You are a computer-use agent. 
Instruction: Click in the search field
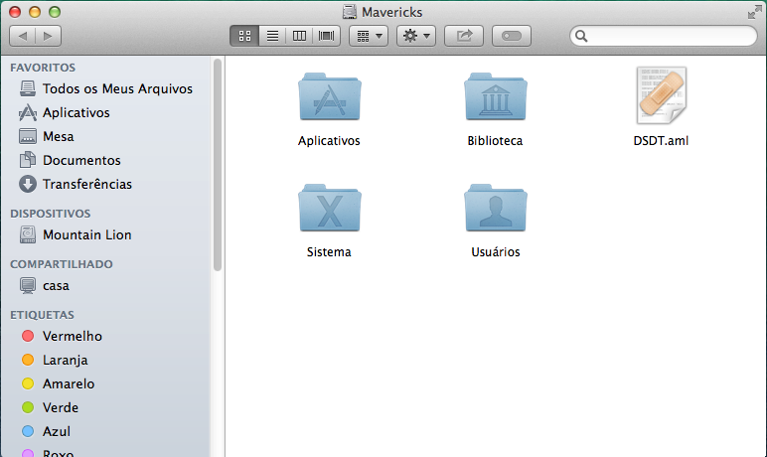point(668,36)
